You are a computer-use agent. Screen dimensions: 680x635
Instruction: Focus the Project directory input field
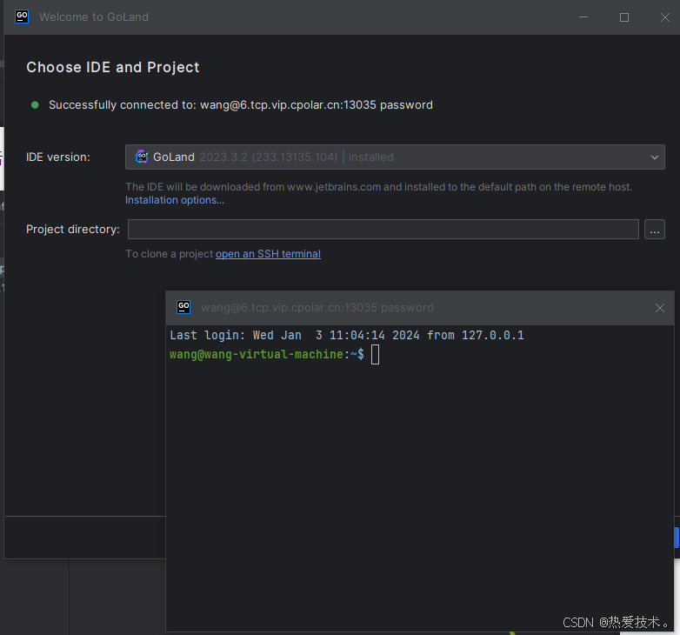coord(383,229)
